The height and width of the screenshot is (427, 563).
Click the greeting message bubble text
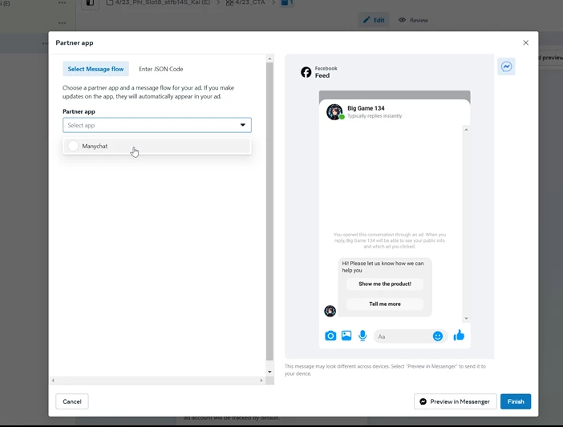click(383, 267)
